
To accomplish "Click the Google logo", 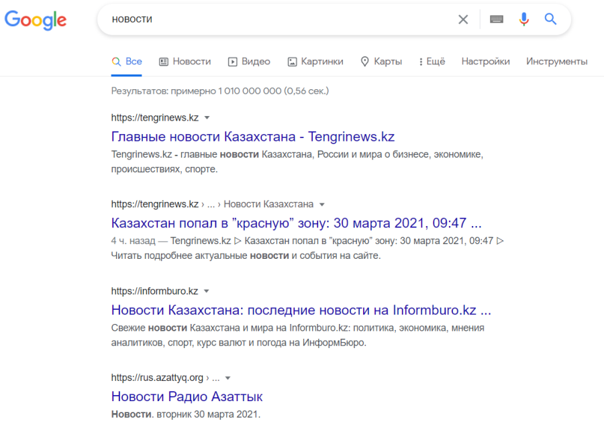I will tap(36, 20).
